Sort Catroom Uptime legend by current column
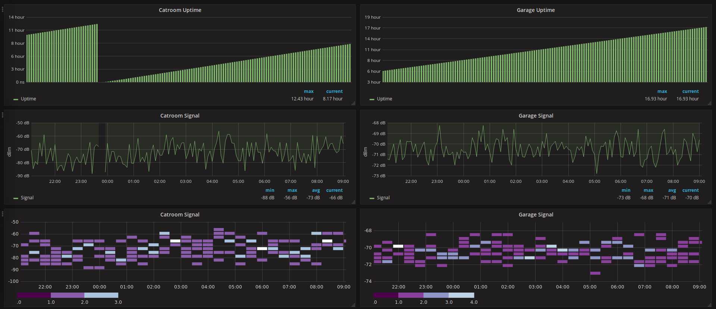Viewport: 716px width, 309px height. [335, 91]
